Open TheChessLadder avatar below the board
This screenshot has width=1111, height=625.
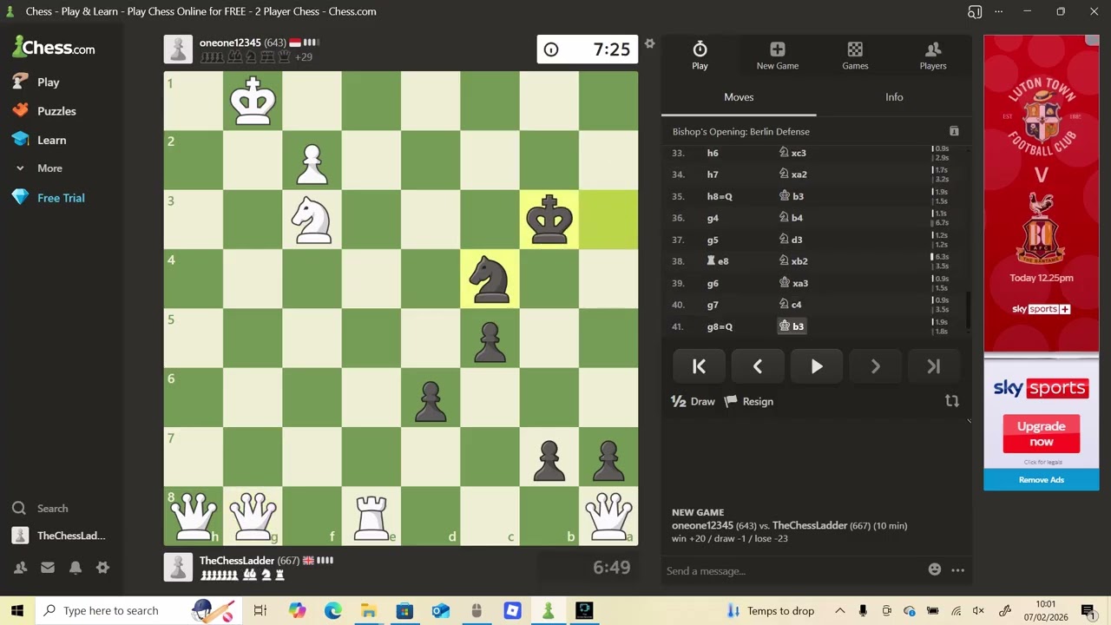[x=178, y=568]
